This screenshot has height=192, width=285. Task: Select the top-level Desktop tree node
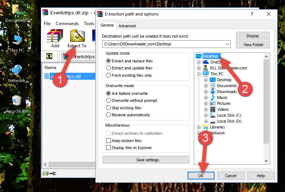tap(211, 56)
